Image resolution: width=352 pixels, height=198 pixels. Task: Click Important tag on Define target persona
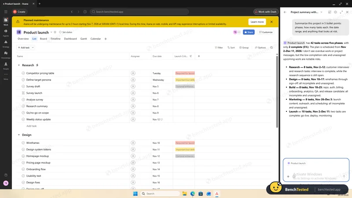coord(185,80)
